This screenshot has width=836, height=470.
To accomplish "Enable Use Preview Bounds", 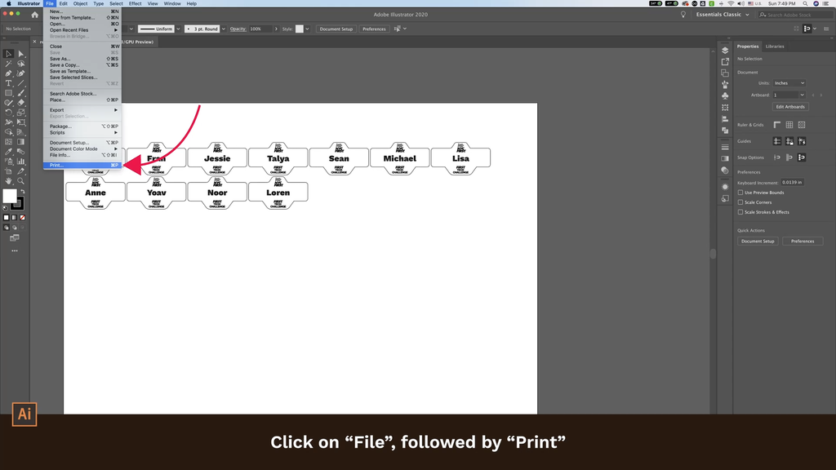I will click(x=740, y=193).
